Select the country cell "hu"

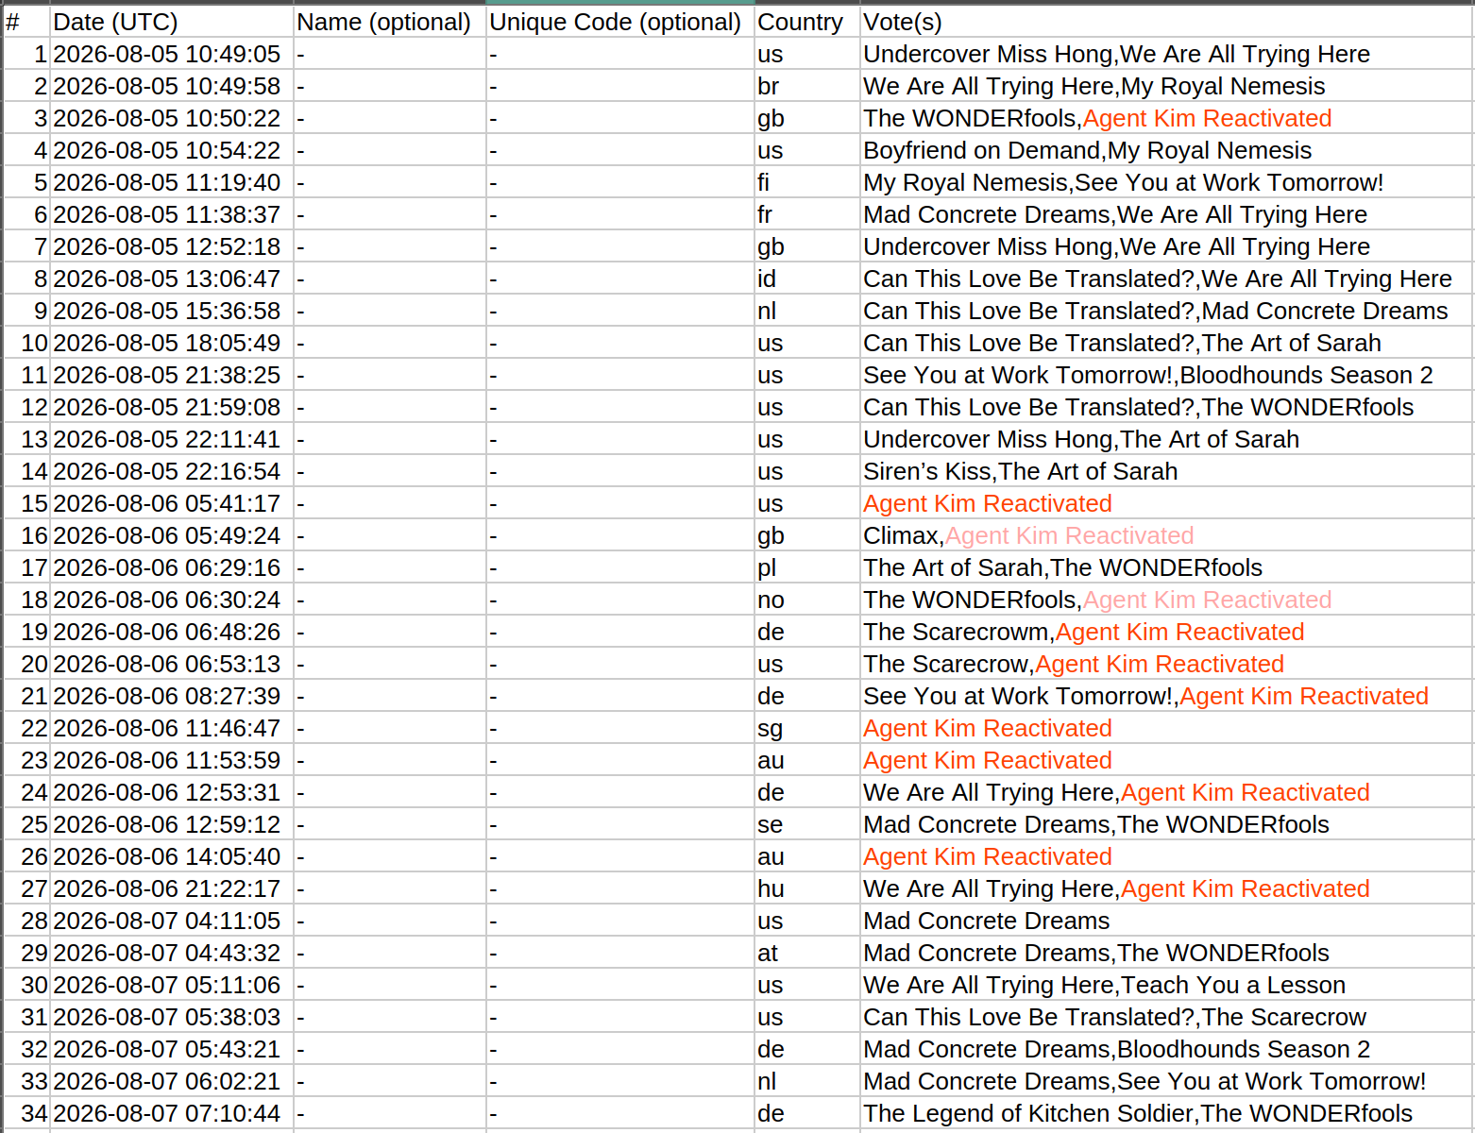(807, 888)
